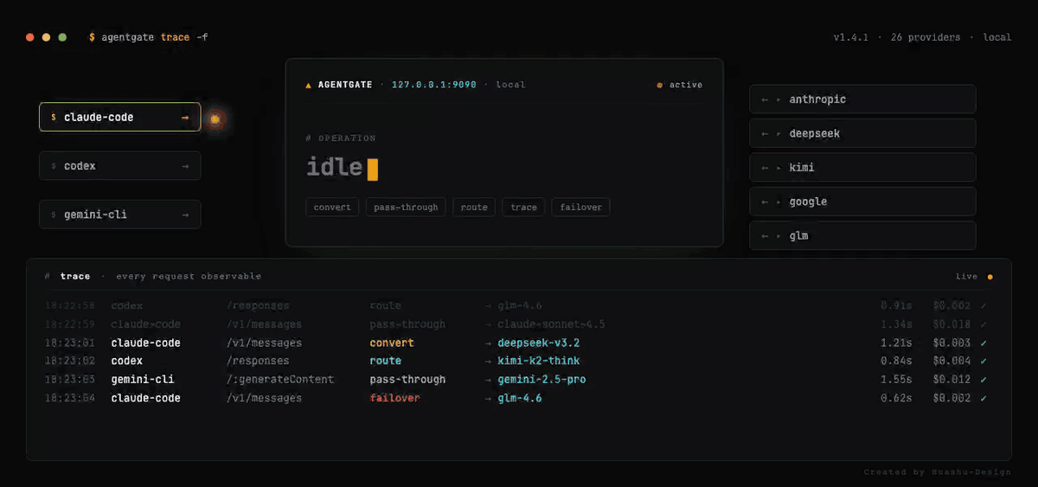Click the AgentGate triangle logo
Viewport: 1038px width, 487px height.
tap(309, 86)
